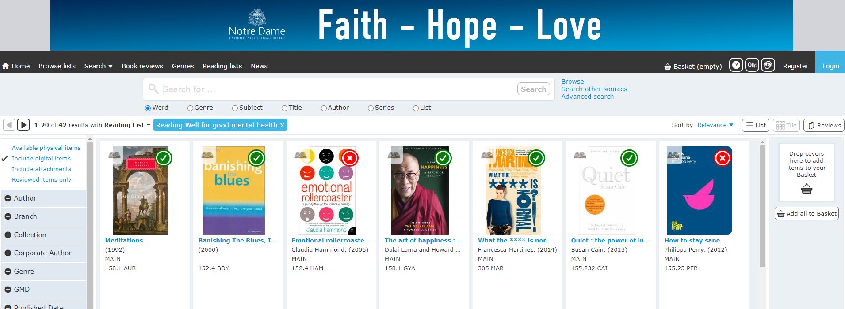The width and height of the screenshot is (845, 309).
Task: Show Reviews view
Action: pos(824,125)
